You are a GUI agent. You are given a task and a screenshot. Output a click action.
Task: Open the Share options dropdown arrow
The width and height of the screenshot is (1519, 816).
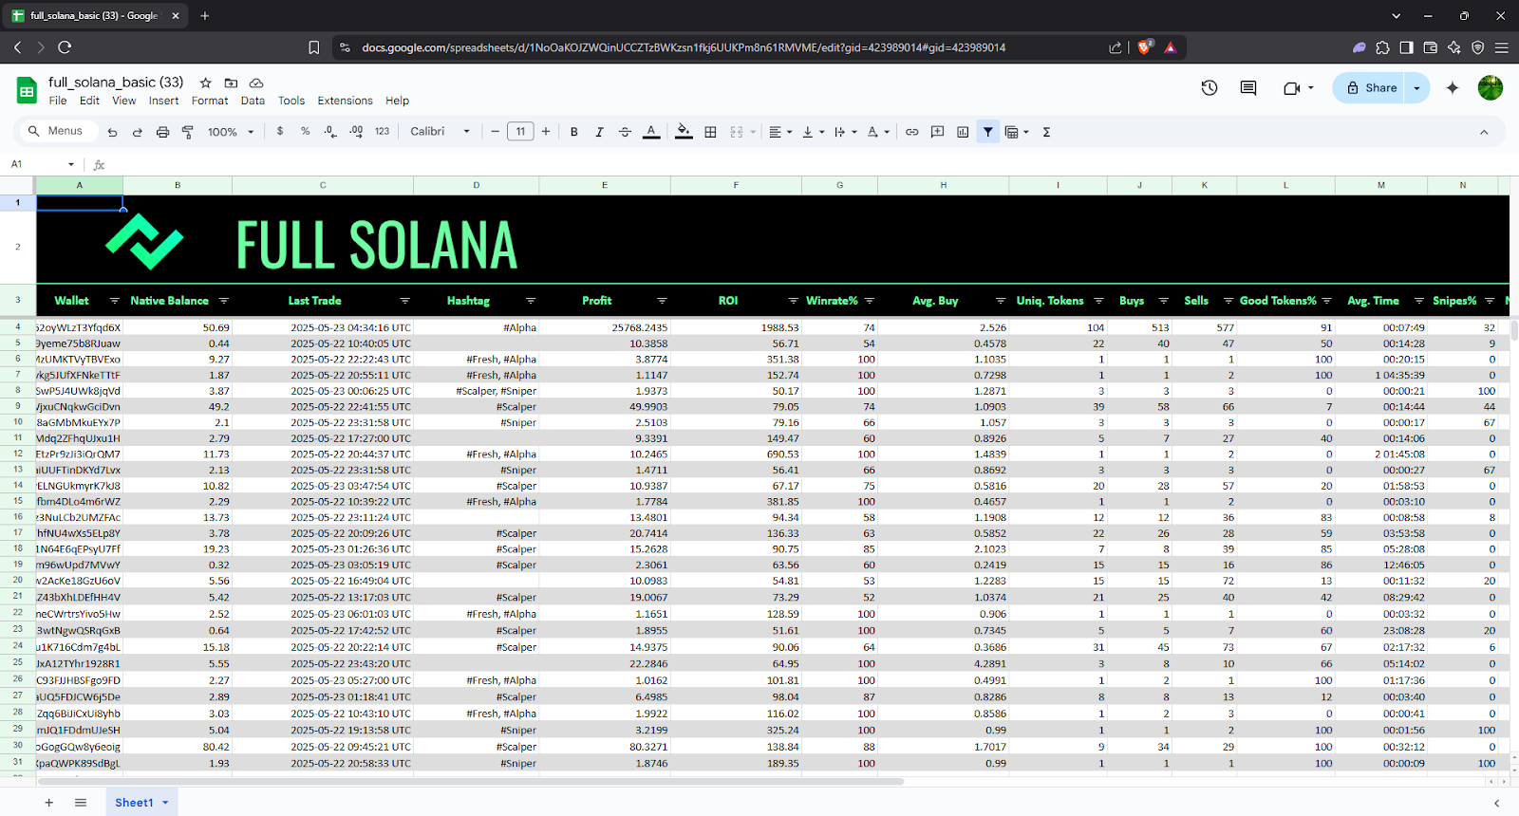(1417, 87)
